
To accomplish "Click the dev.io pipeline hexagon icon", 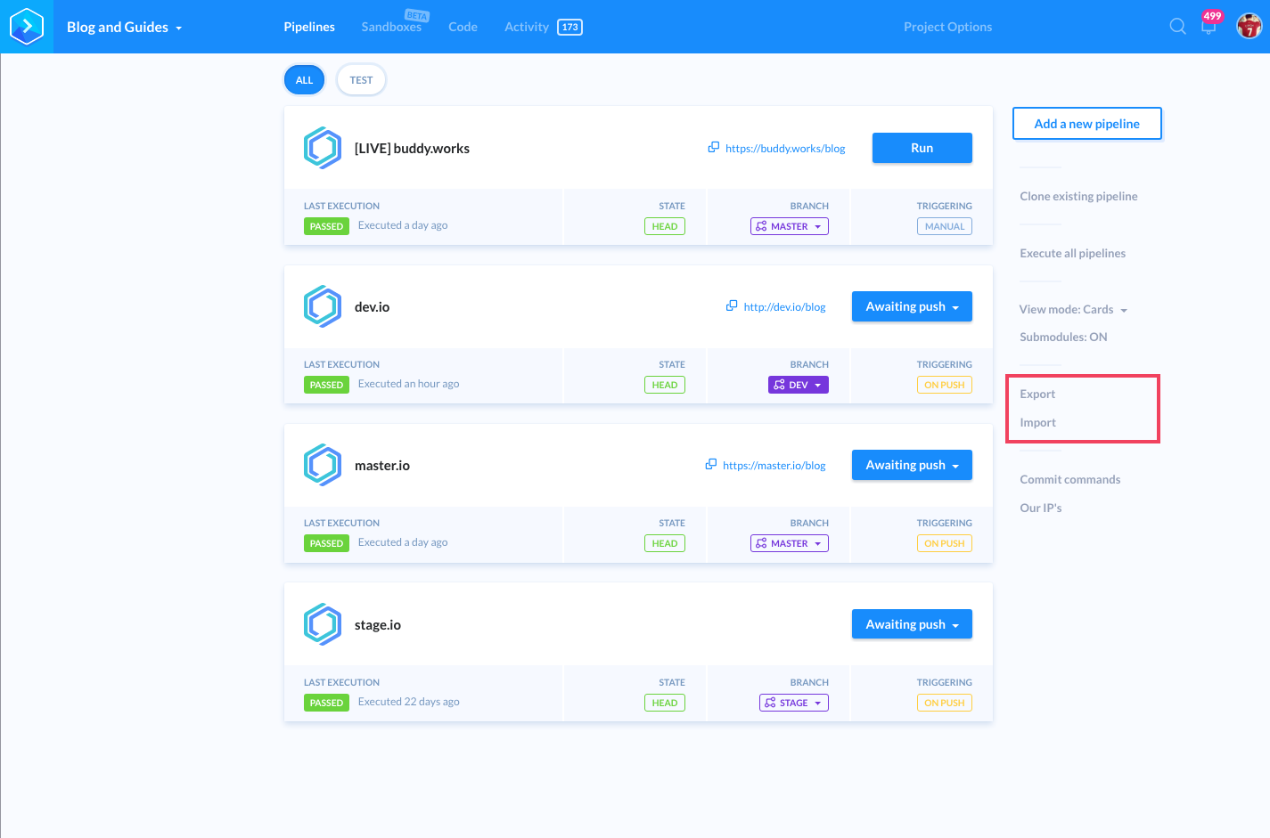I will pos(323,306).
